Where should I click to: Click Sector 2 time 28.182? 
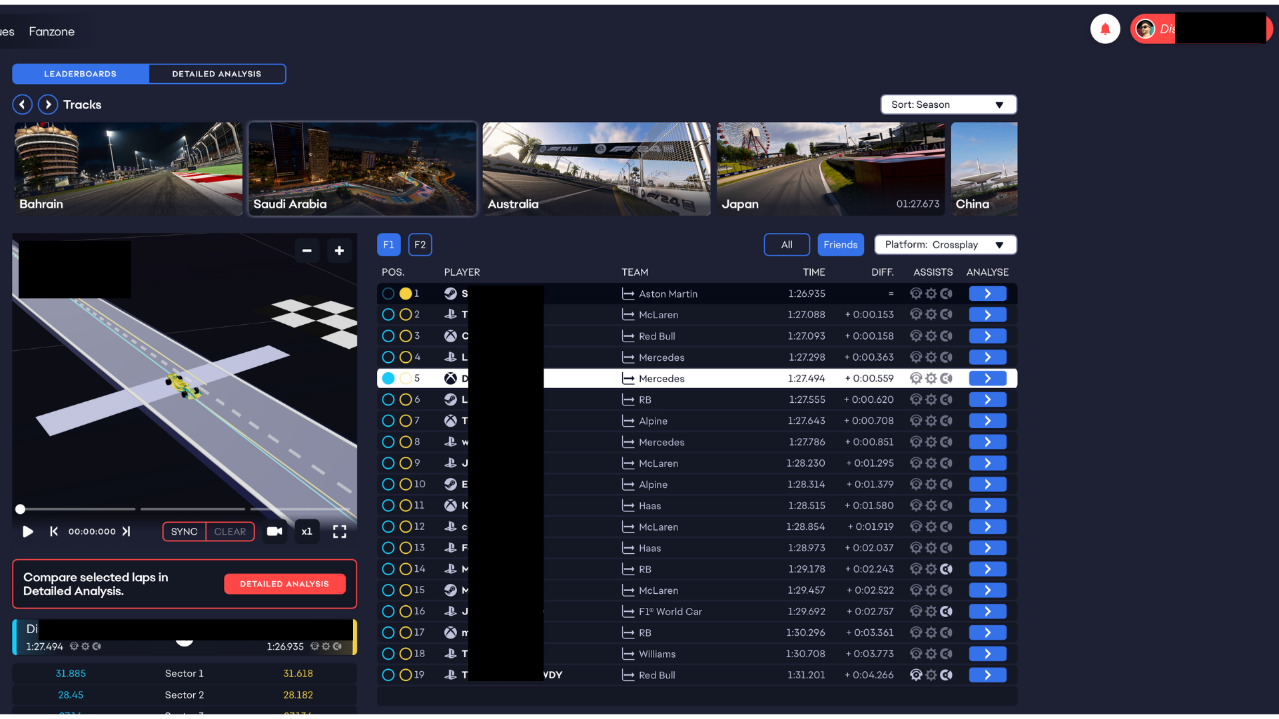coord(298,695)
